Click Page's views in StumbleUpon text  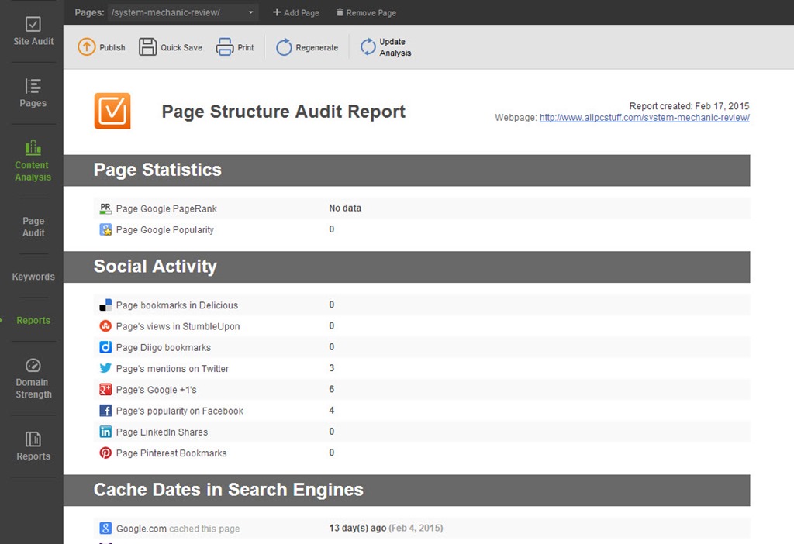point(178,326)
